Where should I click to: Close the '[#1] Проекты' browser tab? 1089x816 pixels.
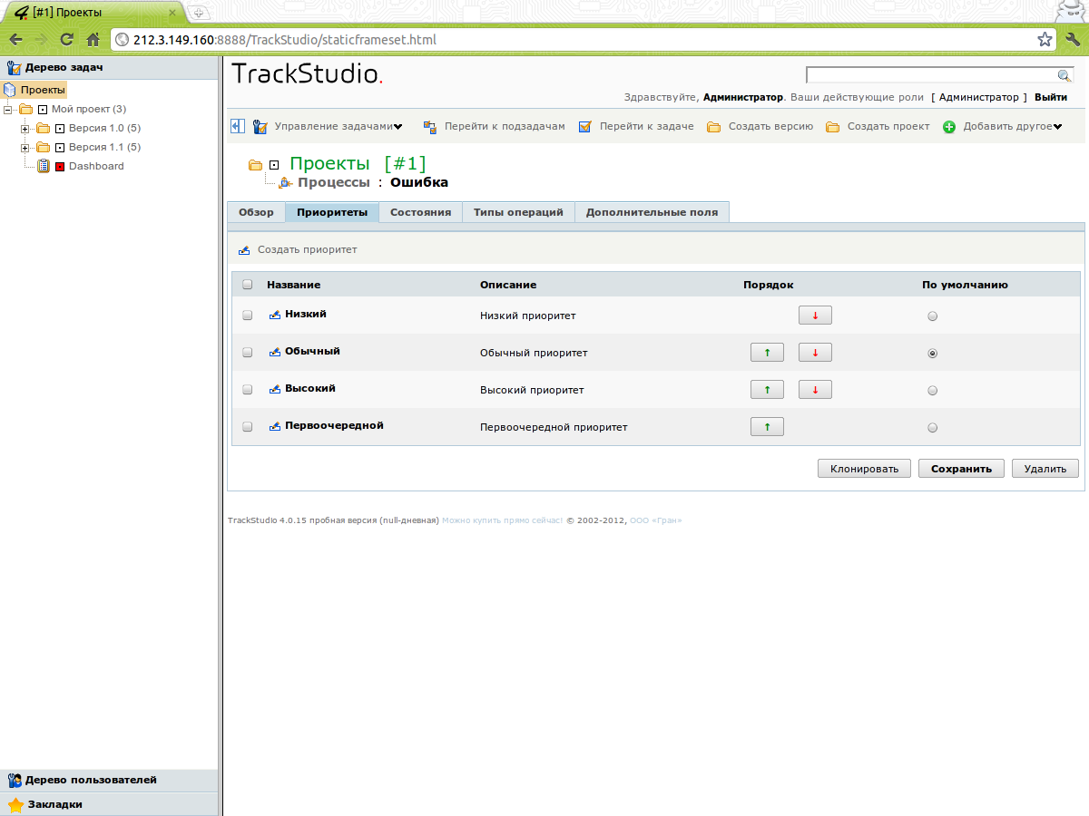point(172,14)
